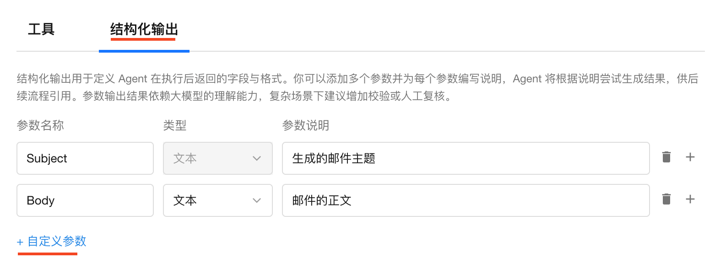This screenshot has height=280, width=715.
Task: Switch to the 工具 tab
Action: tap(41, 30)
